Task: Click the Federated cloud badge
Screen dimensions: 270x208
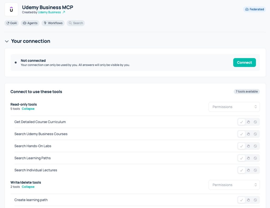Action: 254,9
